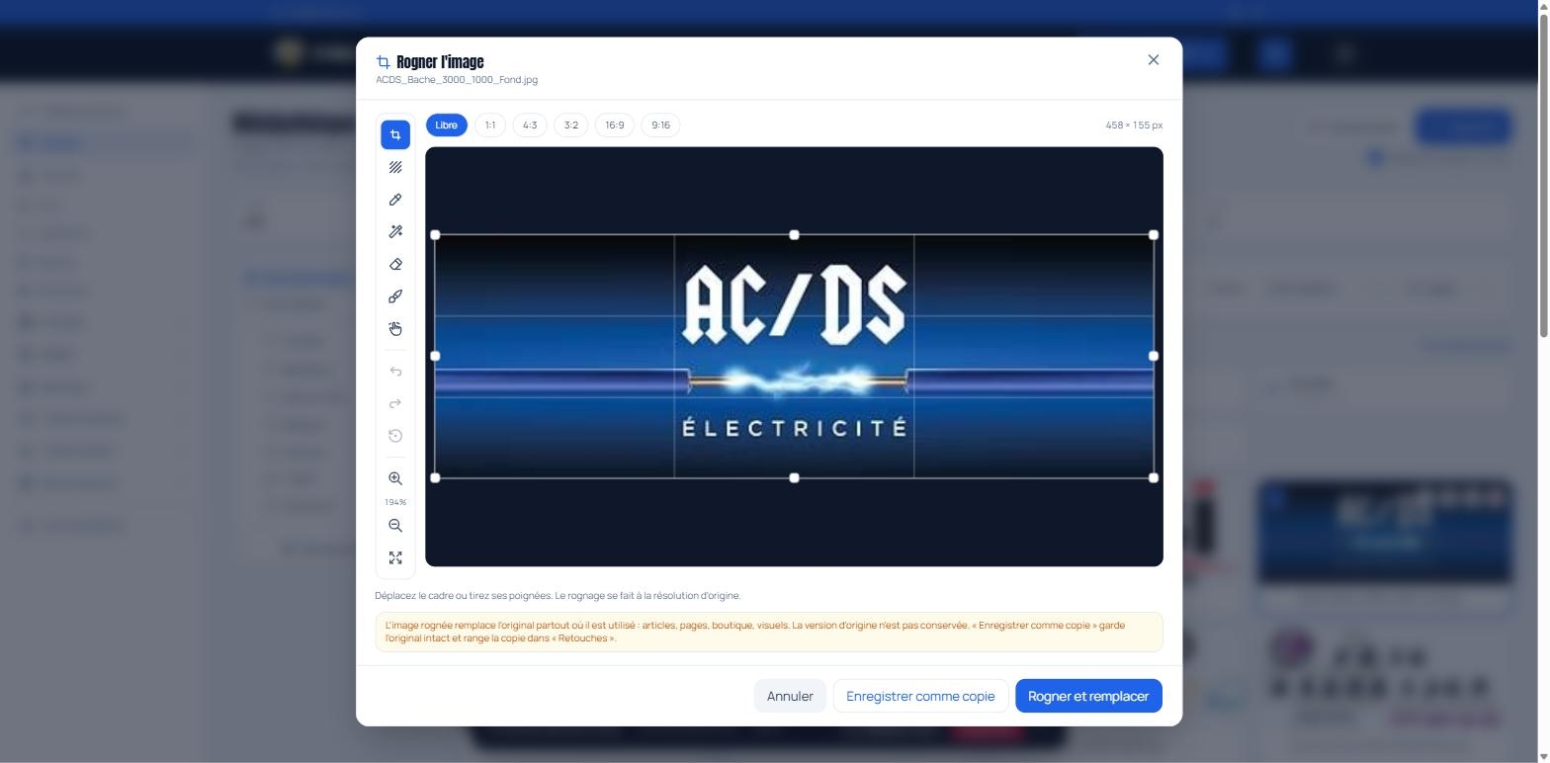Image resolution: width=1550 pixels, height=763 pixels.
Task: Set crop ratio to 4:3
Action: pos(530,126)
